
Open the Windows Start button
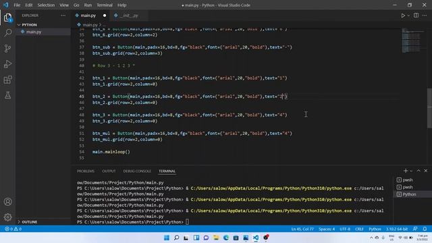coord(167,238)
